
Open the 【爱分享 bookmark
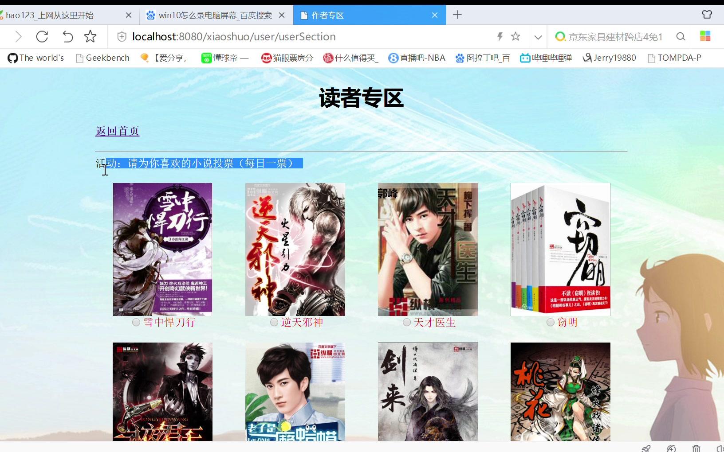pos(163,58)
